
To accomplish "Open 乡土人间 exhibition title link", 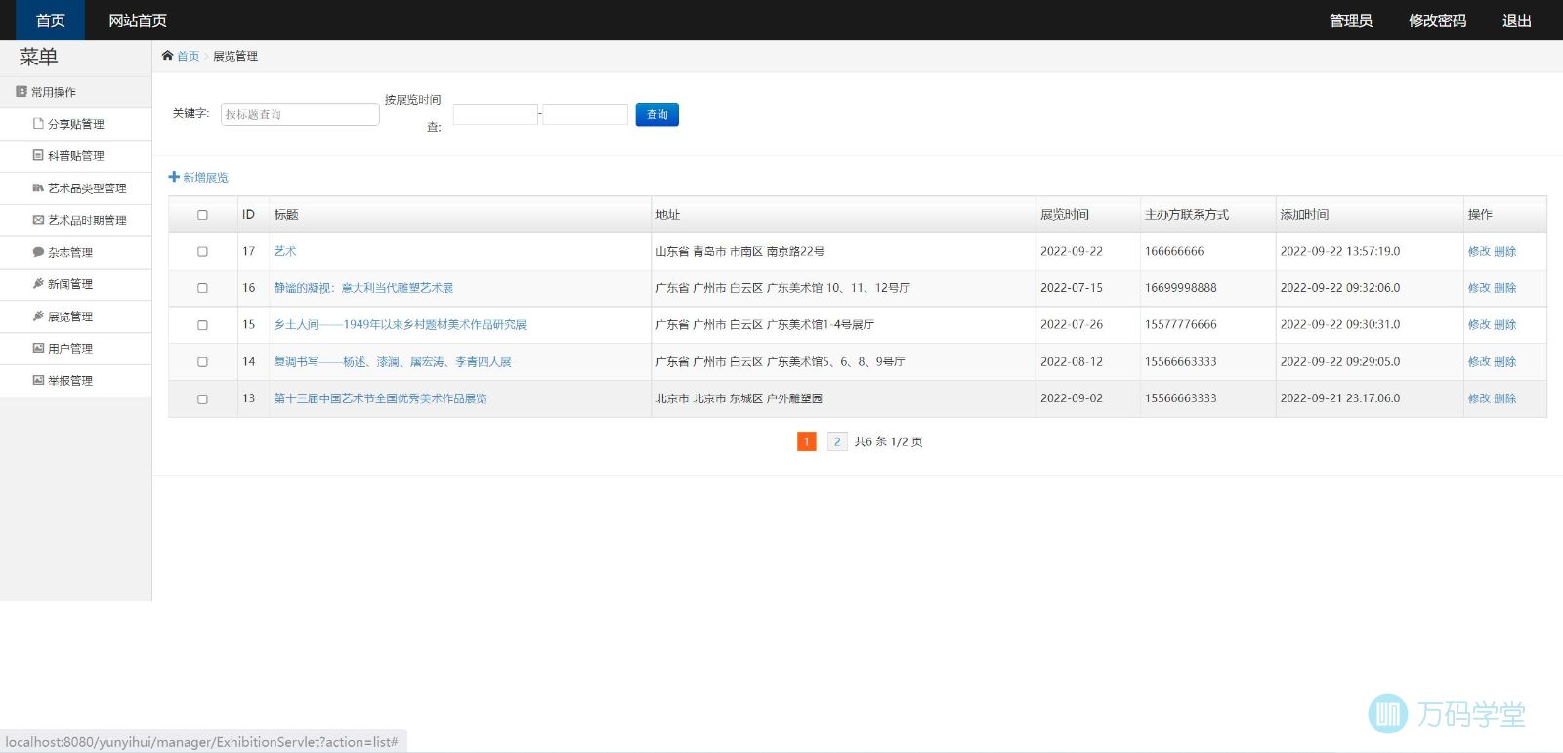I will (x=400, y=324).
